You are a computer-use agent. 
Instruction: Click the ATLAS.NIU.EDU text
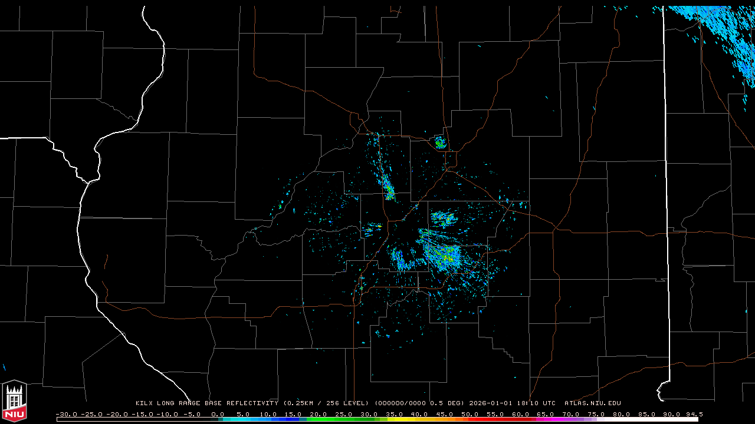point(592,403)
